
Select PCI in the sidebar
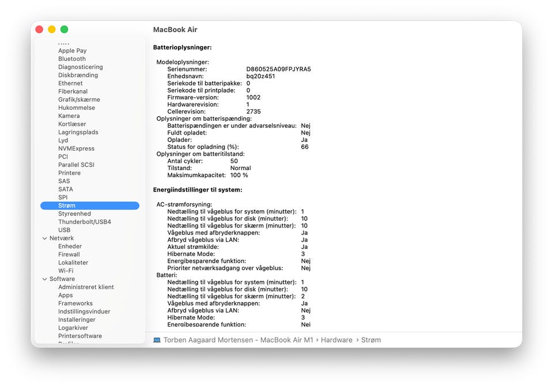(63, 156)
